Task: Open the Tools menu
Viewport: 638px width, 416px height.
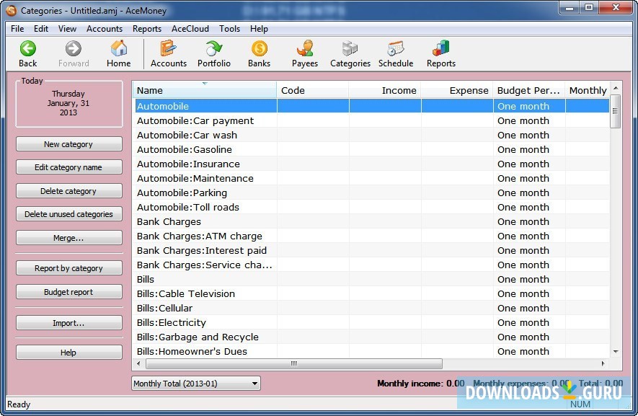Action: (x=229, y=29)
